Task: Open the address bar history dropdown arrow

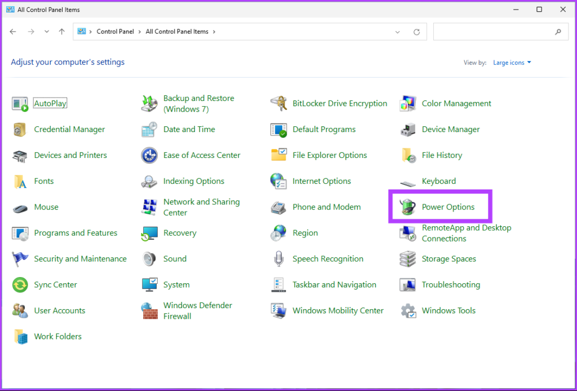Action: [397, 32]
